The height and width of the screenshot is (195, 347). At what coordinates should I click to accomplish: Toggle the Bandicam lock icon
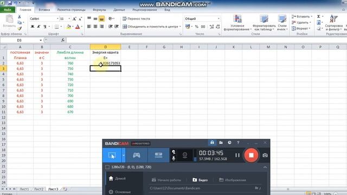(x=212, y=142)
